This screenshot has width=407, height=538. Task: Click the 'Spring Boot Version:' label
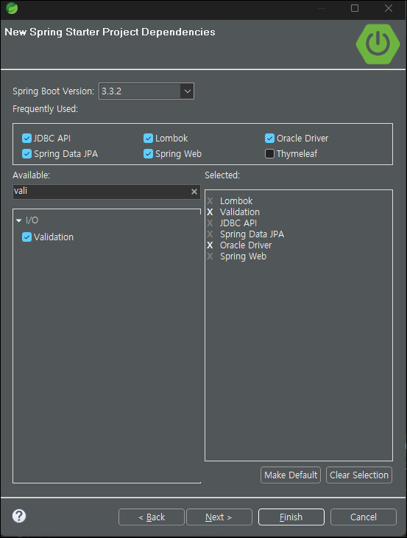point(53,91)
